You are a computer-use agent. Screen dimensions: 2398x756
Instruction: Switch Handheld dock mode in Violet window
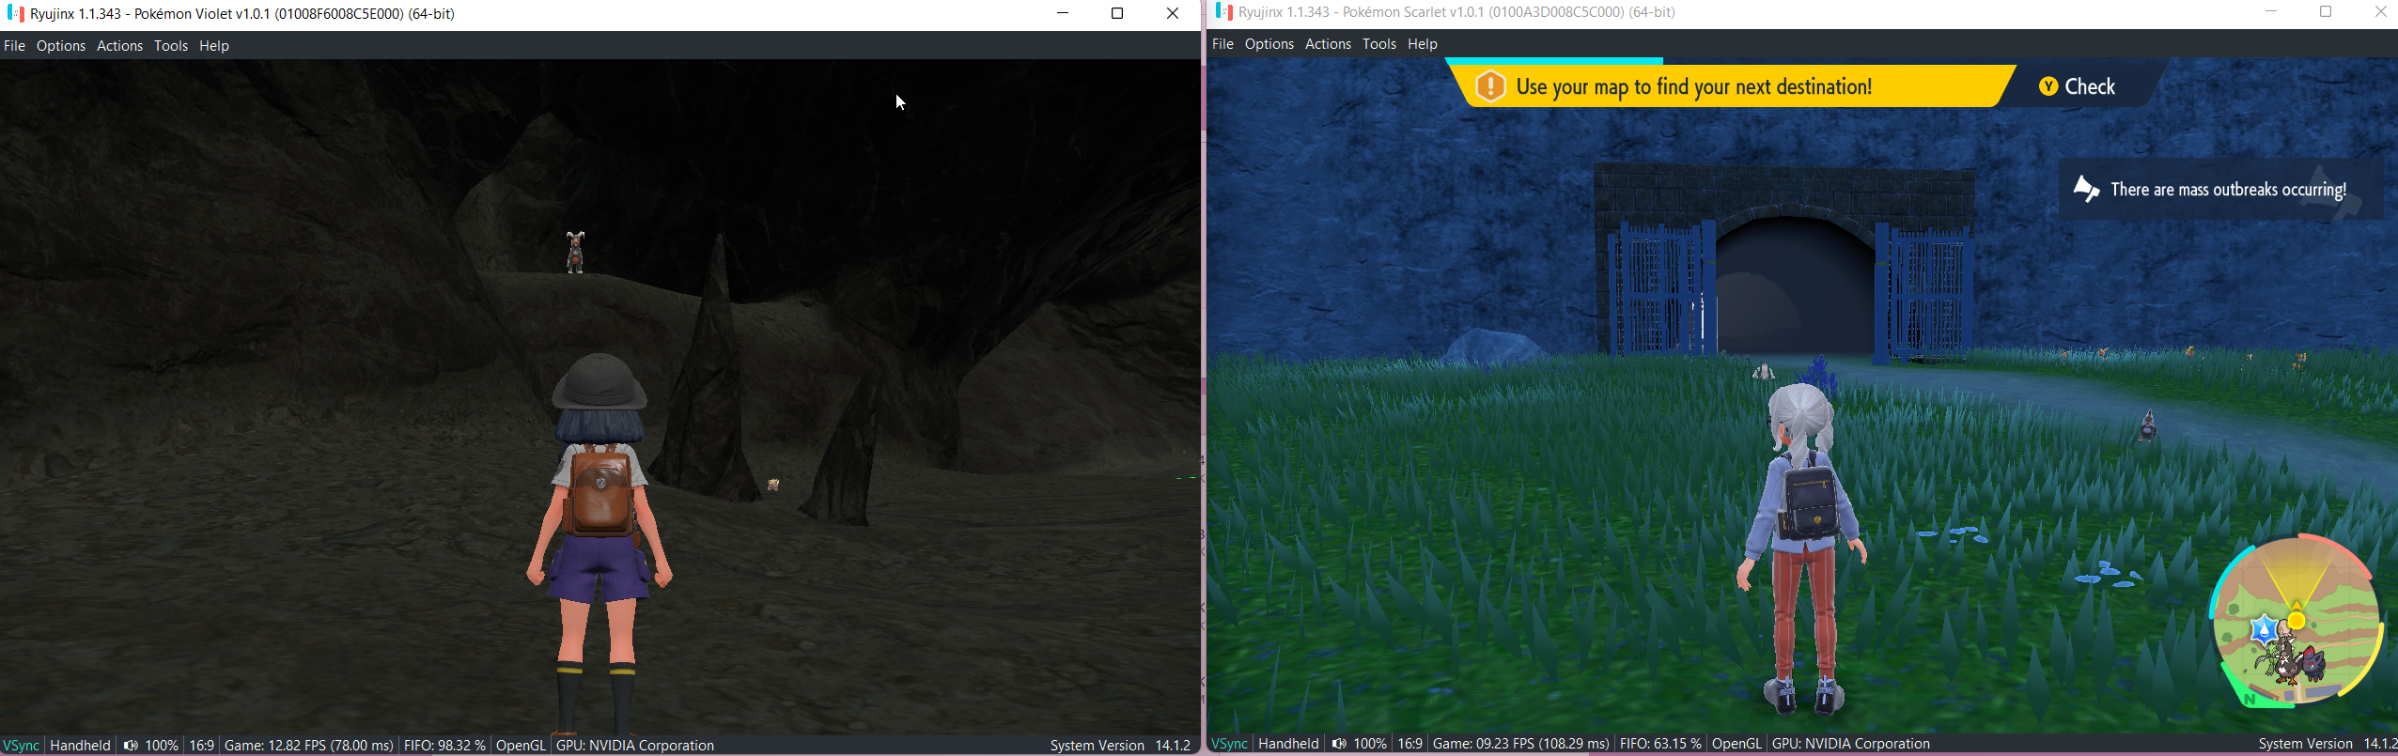[80, 746]
